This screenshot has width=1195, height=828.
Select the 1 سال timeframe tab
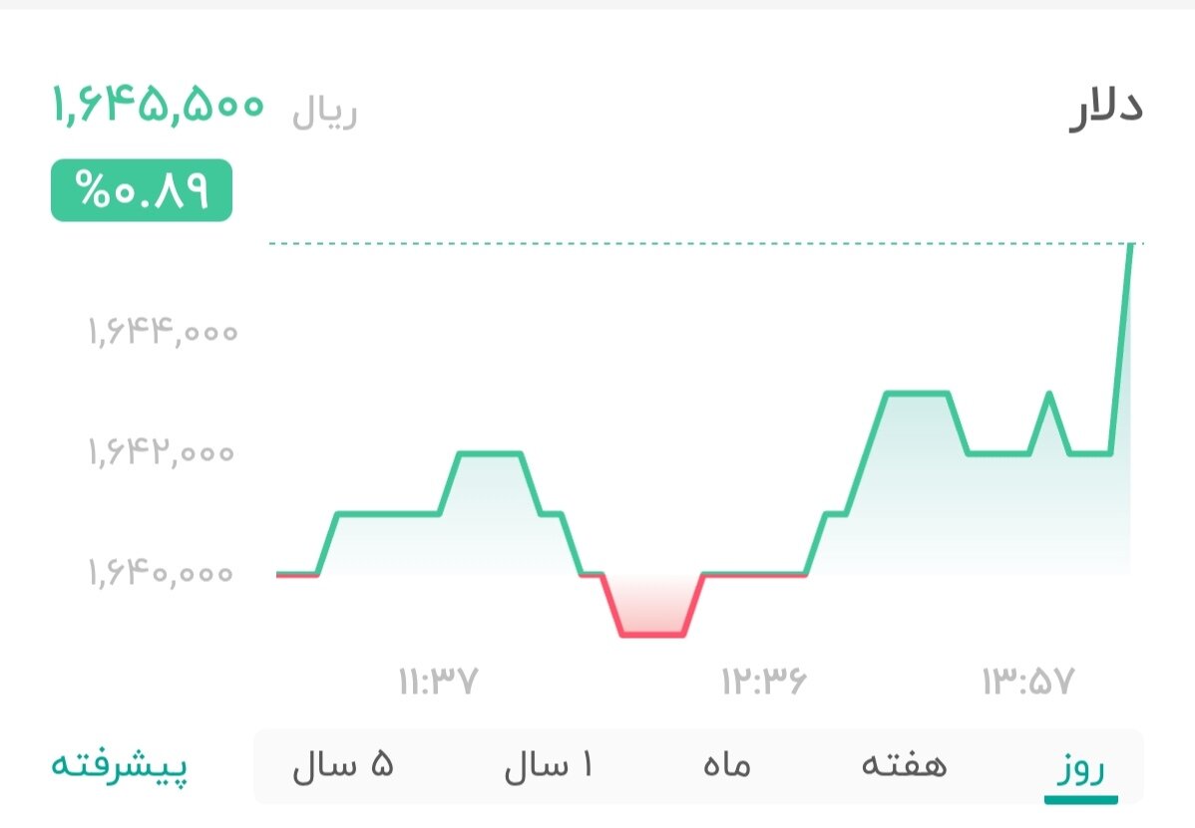coord(551,766)
